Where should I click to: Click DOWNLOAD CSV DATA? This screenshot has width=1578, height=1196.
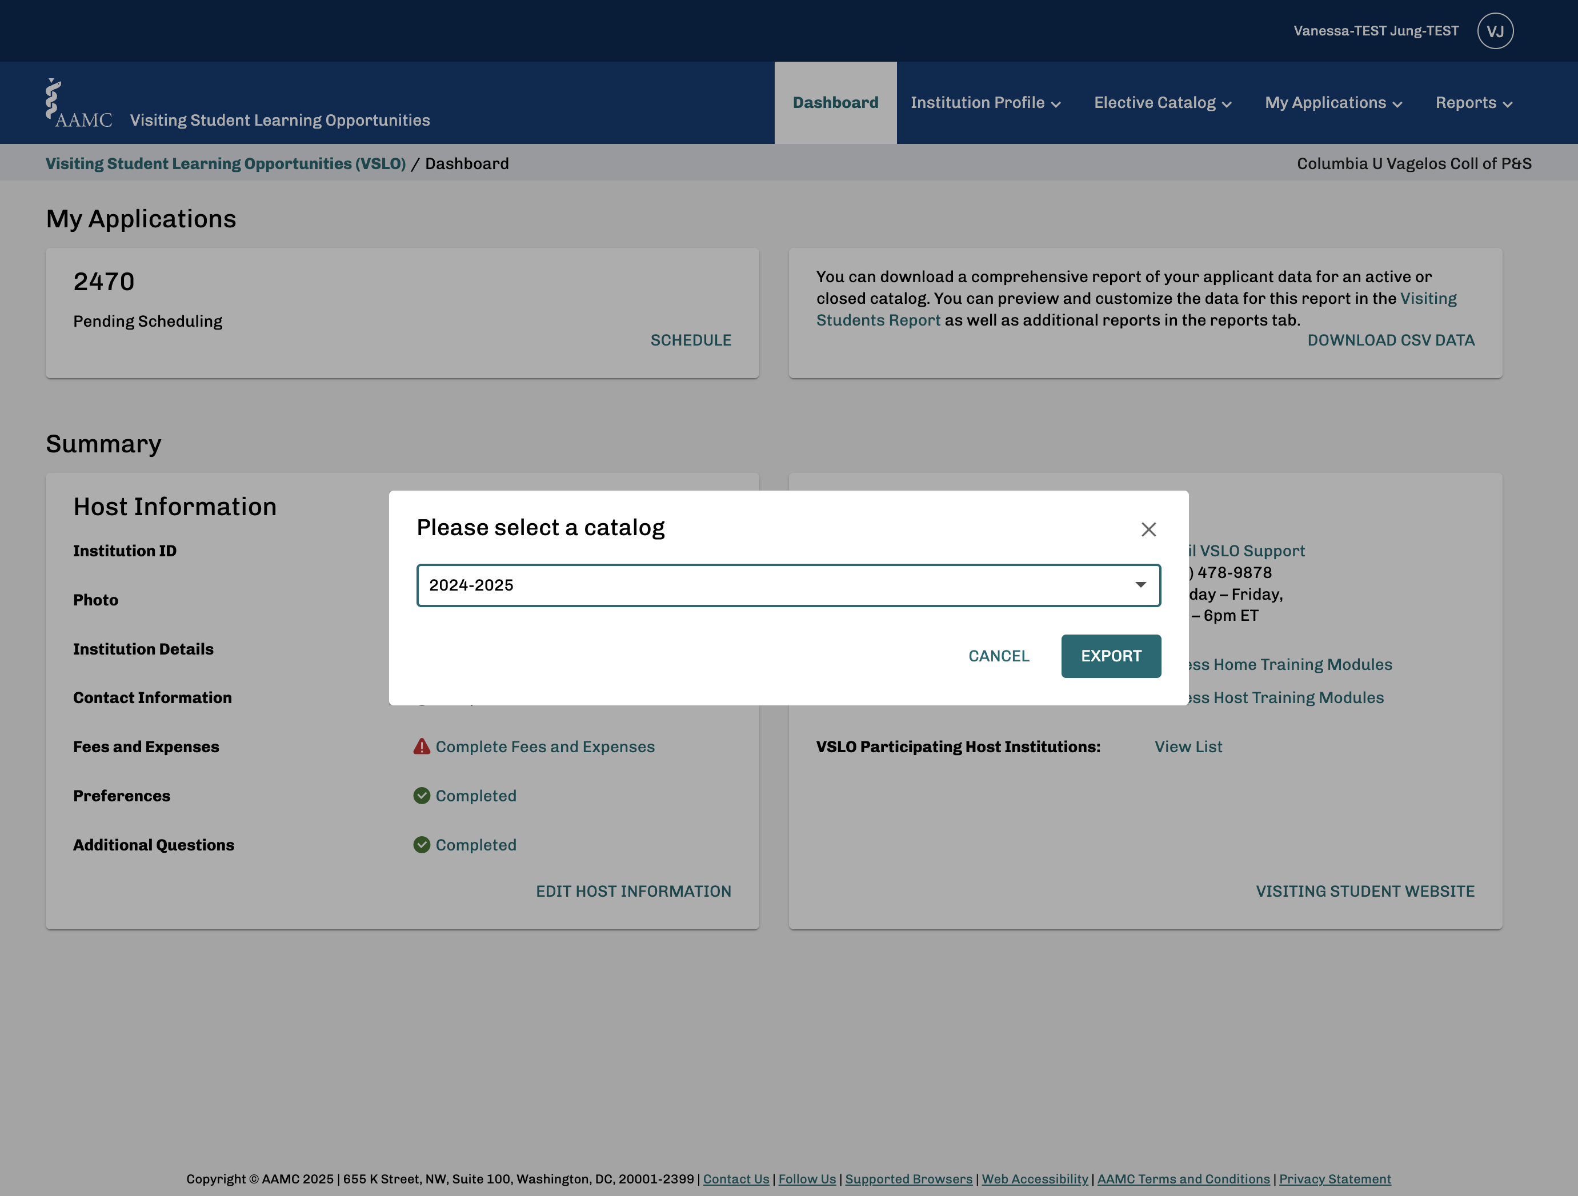(x=1391, y=340)
